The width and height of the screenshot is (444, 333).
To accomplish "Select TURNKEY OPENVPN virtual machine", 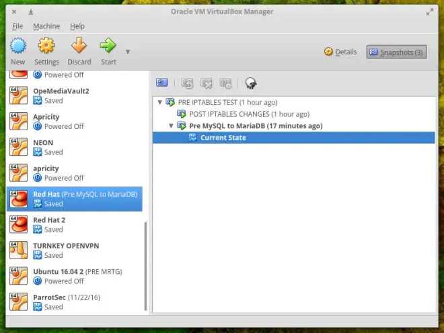I will pos(75,250).
